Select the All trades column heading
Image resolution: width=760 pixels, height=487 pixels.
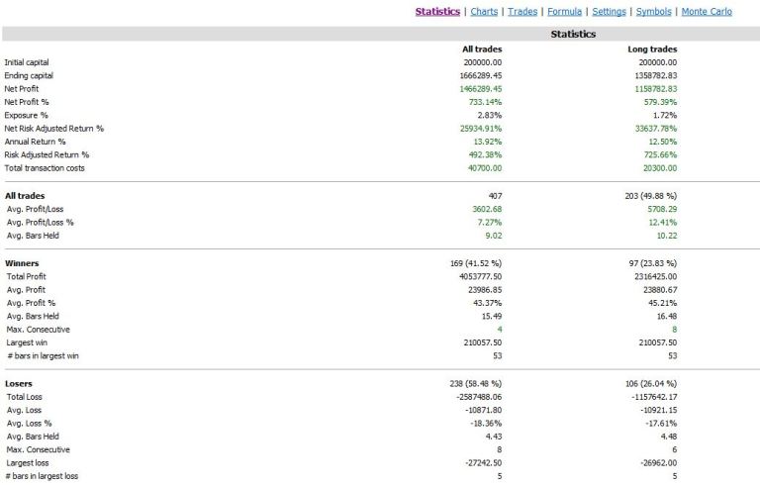point(482,49)
